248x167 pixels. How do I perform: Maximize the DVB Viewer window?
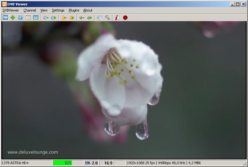(237, 4)
